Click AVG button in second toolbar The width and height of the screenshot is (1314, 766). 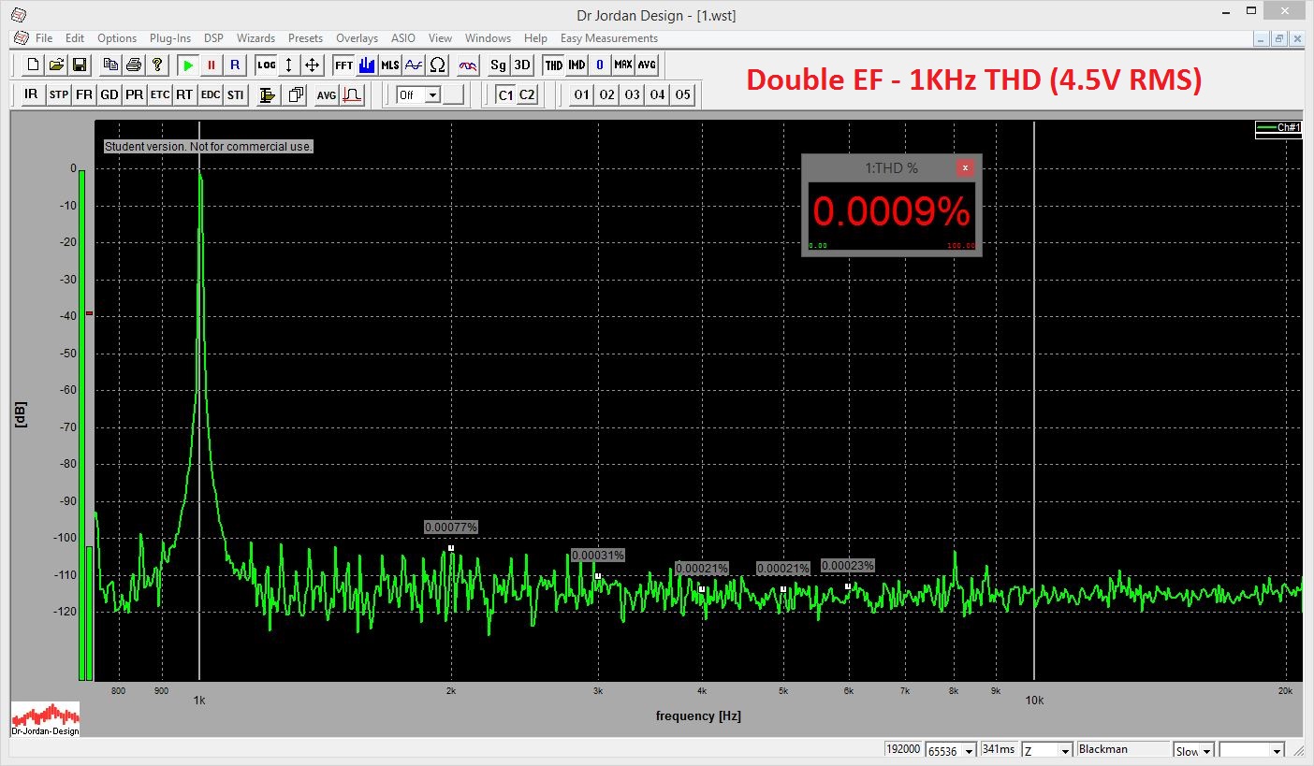pos(327,94)
